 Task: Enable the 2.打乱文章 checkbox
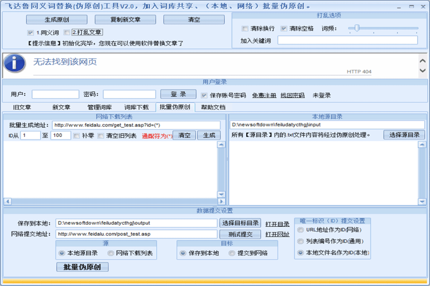67,32
